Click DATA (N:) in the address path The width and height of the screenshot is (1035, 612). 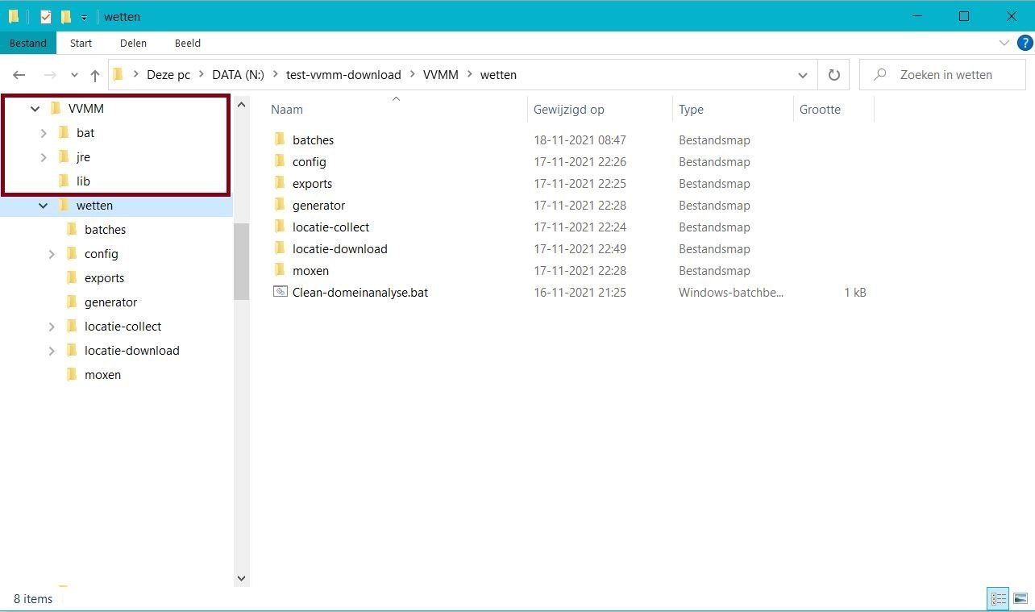[238, 75]
